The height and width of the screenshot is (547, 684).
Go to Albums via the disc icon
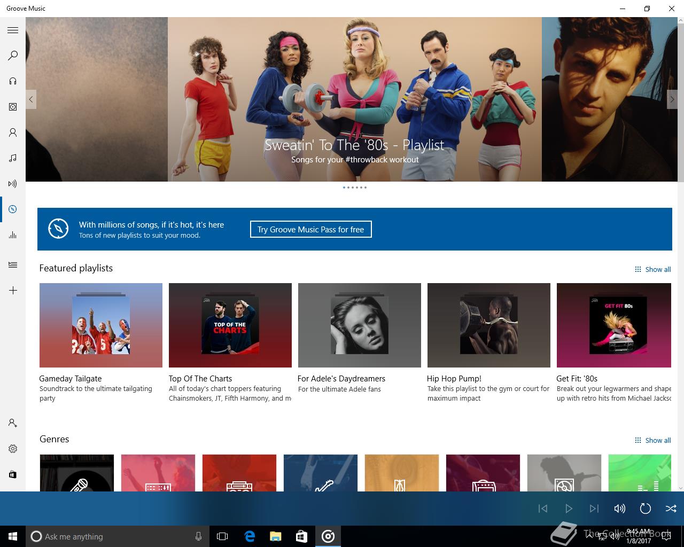click(x=13, y=107)
